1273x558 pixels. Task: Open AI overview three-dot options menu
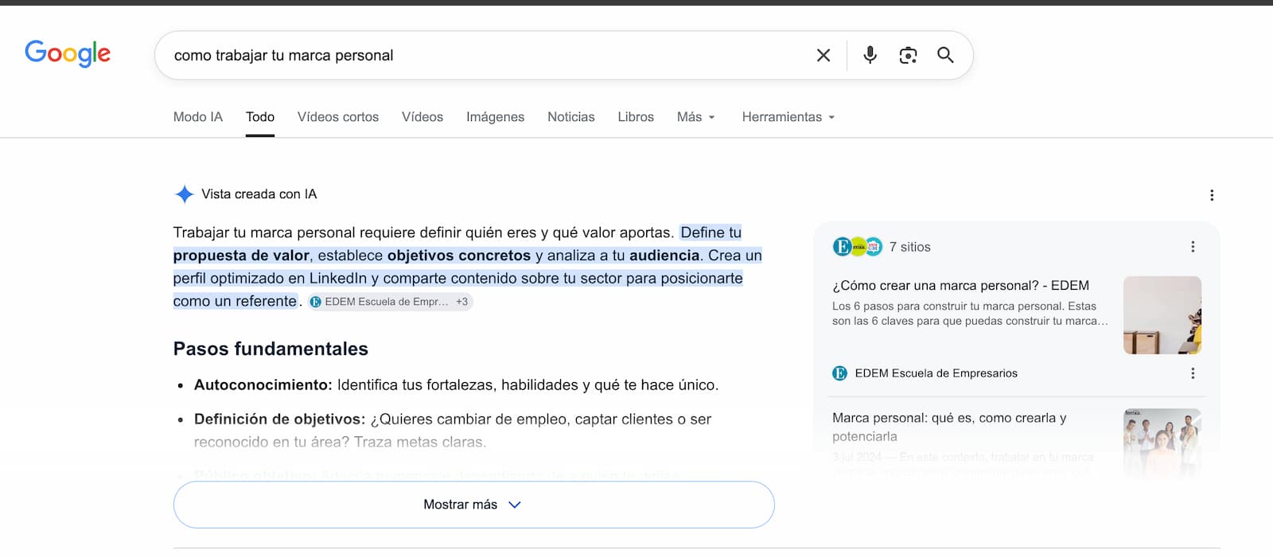(x=1212, y=195)
